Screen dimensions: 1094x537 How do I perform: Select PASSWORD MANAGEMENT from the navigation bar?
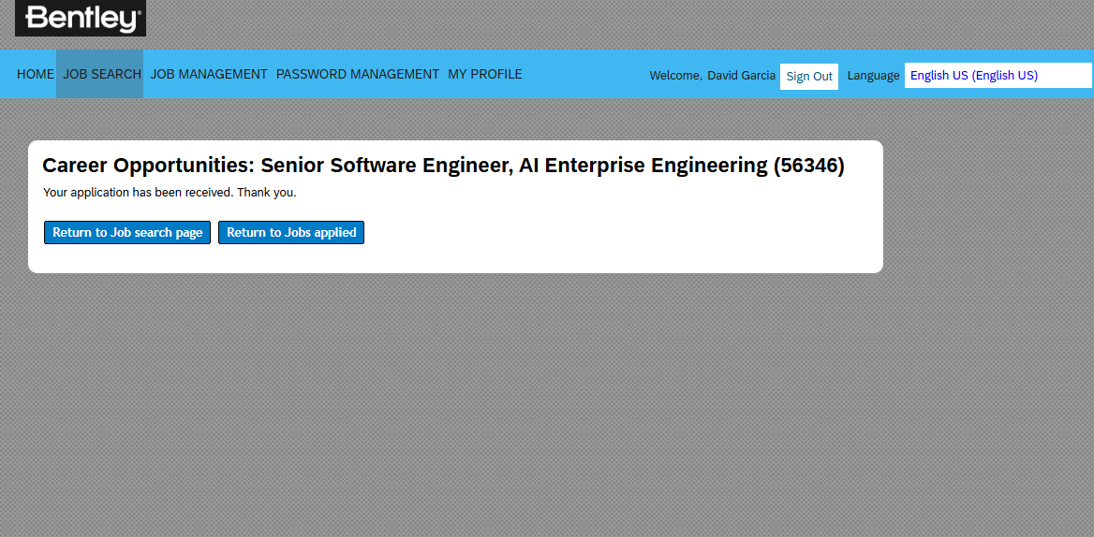coord(357,74)
